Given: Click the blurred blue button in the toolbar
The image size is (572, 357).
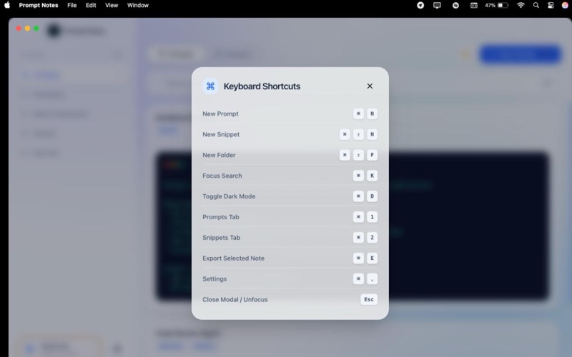Looking at the screenshot, I should click(520, 54).
